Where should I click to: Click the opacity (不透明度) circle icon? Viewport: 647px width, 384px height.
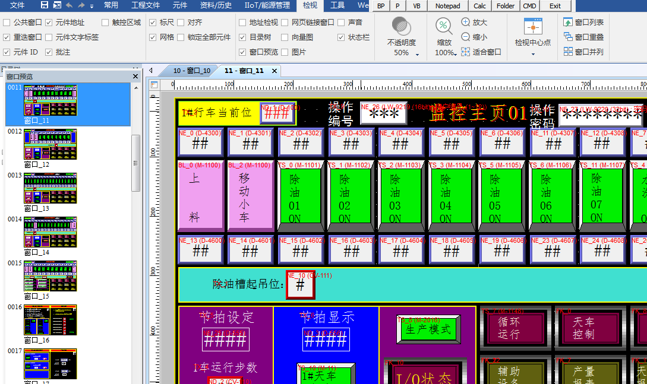point(402,27)
